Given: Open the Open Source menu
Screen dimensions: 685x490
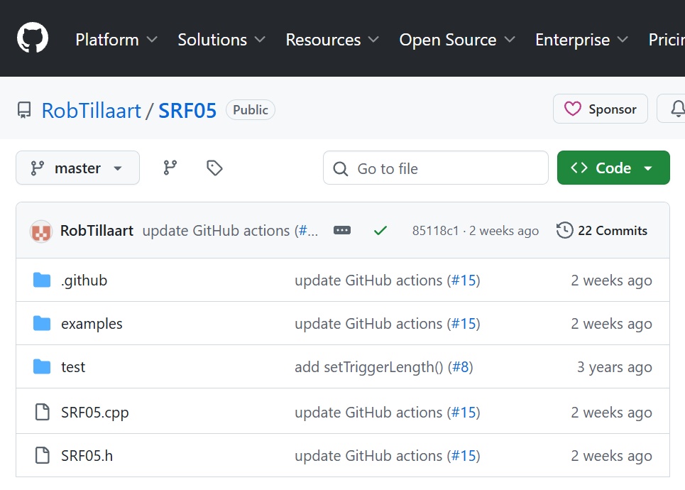Looking at the screenshot, I should tap(456, 40).
